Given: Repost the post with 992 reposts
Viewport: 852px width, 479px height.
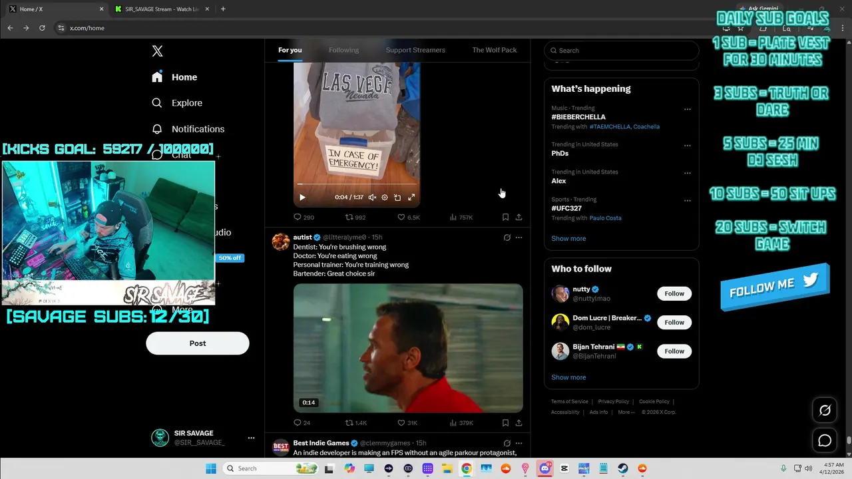Looking at the screenshot, I should coord(355,217).
